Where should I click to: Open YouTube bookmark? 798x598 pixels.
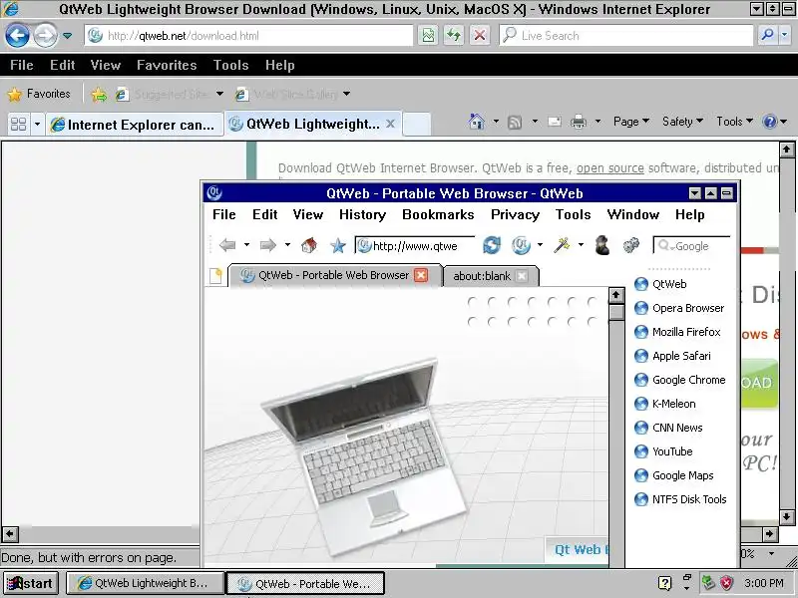[x=663, y=451]
